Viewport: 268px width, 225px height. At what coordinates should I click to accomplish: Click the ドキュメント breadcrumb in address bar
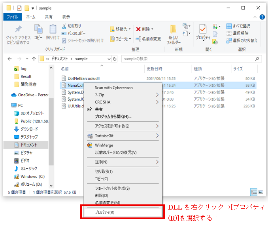(x=59, y=59)
